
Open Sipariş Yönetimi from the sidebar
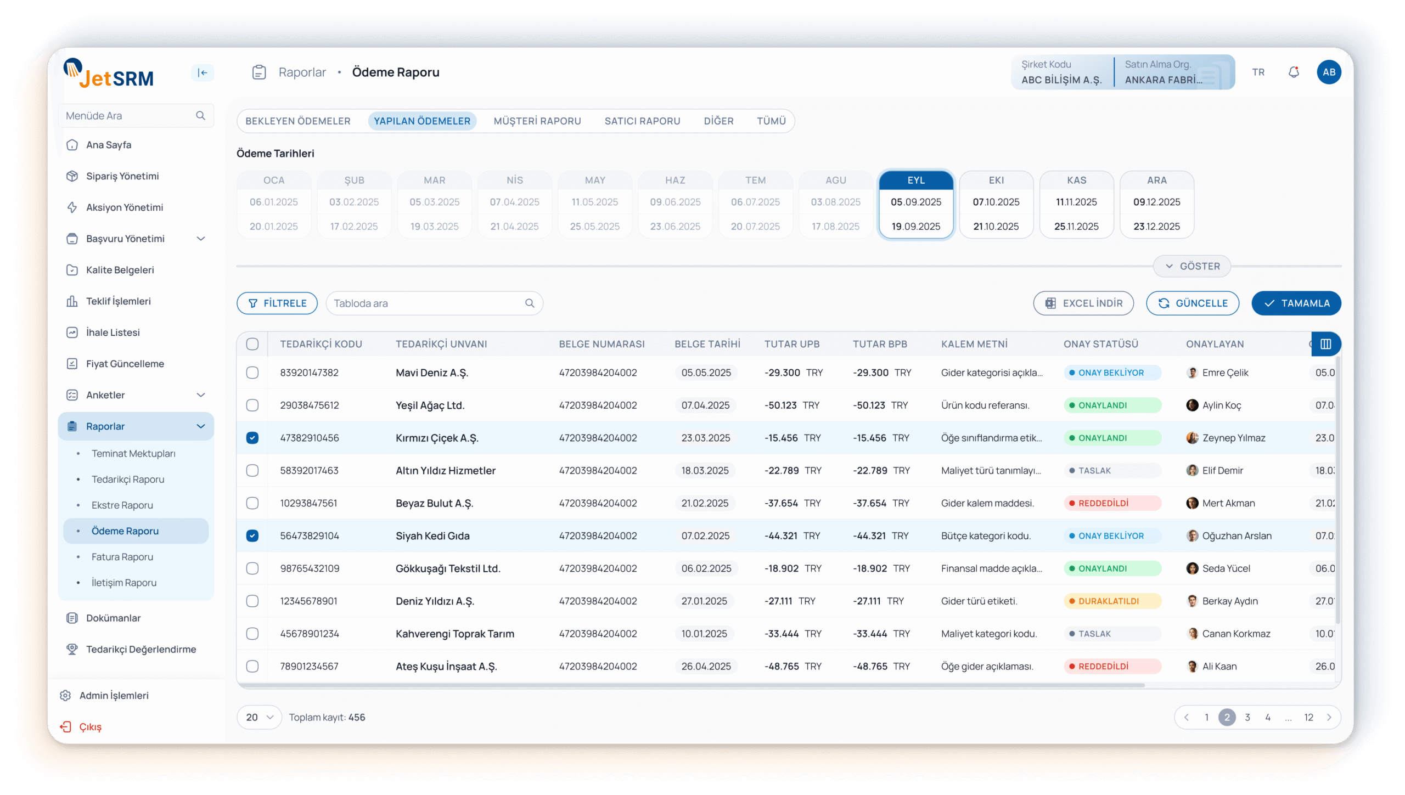pos(122,176)
